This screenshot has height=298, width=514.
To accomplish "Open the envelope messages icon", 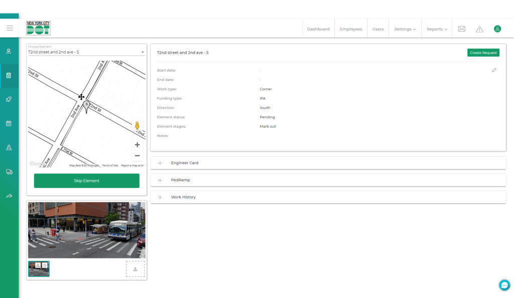I will tap(461, 29).
